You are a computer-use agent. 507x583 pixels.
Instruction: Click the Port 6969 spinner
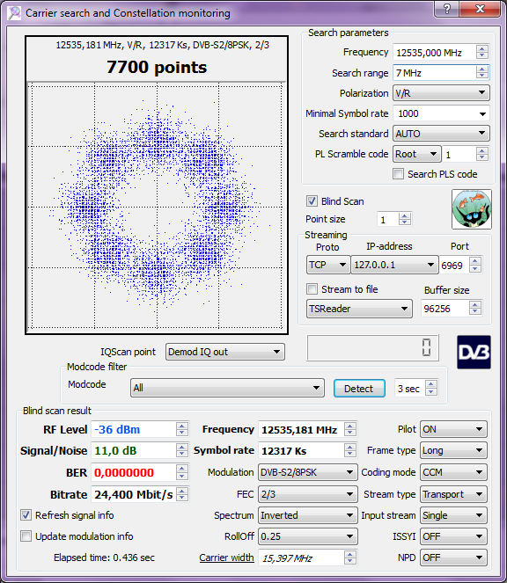[x=475, y=265]
